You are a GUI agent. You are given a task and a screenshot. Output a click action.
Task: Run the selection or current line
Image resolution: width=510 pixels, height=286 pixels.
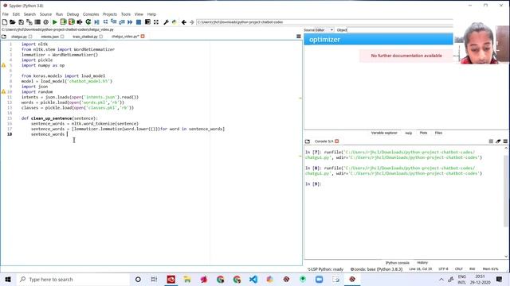click(x=80, y=22)
